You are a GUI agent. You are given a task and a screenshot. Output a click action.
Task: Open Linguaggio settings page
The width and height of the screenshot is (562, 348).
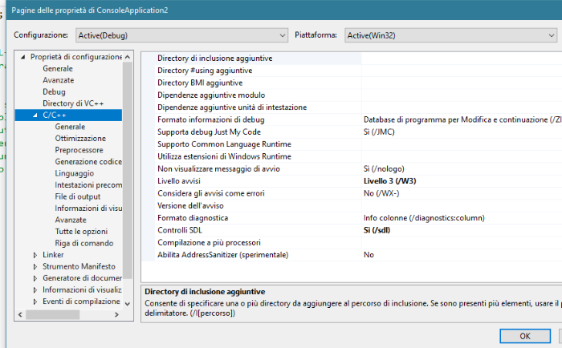tap(74, 173)
